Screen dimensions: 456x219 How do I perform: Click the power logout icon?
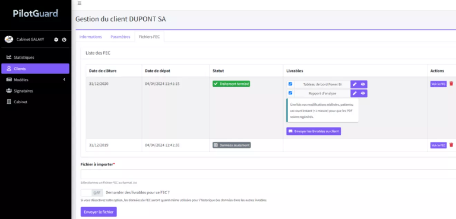point(64,40)
